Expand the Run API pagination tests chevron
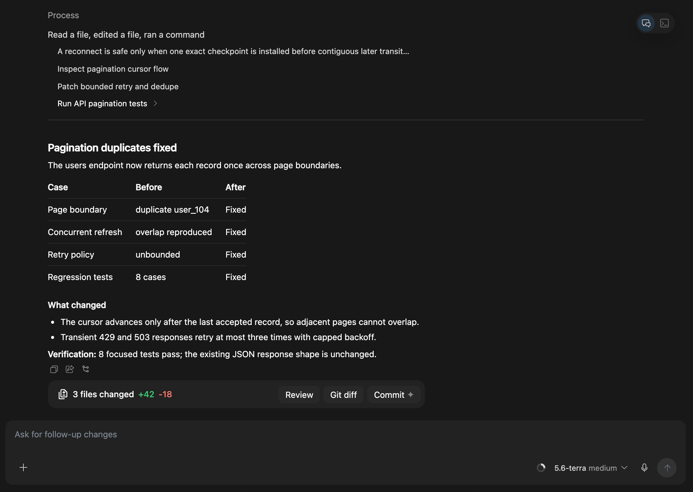693x492 pixels. coord(155,104)
